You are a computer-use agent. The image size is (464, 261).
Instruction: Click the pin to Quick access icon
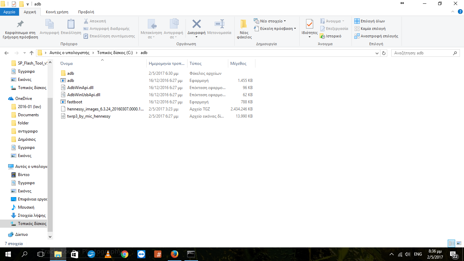tap(20, 24)
